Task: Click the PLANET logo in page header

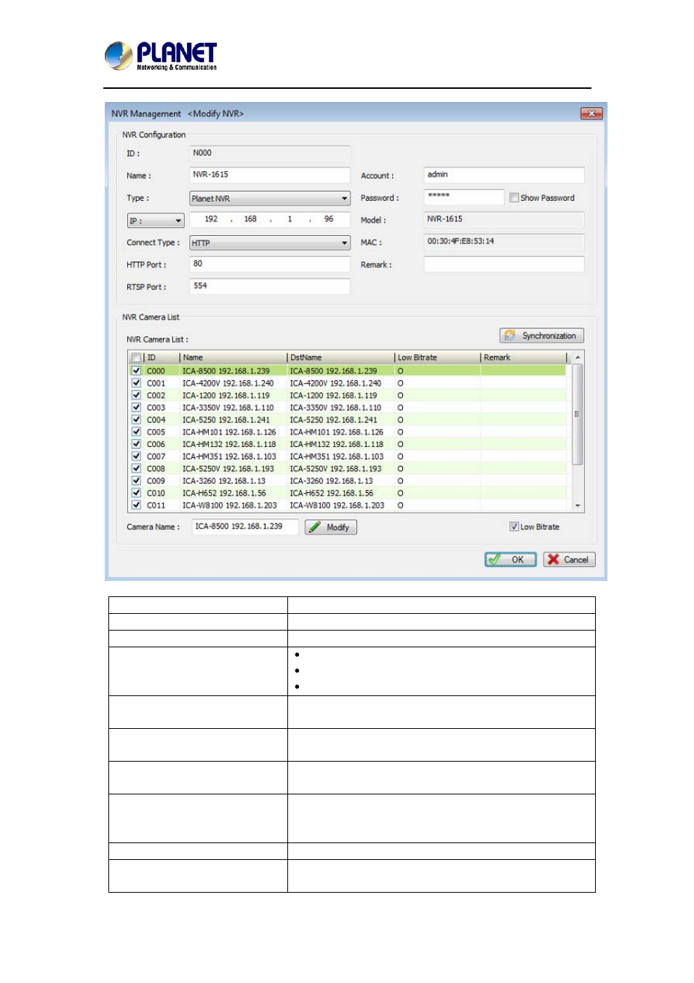Action: coord(161,55)
